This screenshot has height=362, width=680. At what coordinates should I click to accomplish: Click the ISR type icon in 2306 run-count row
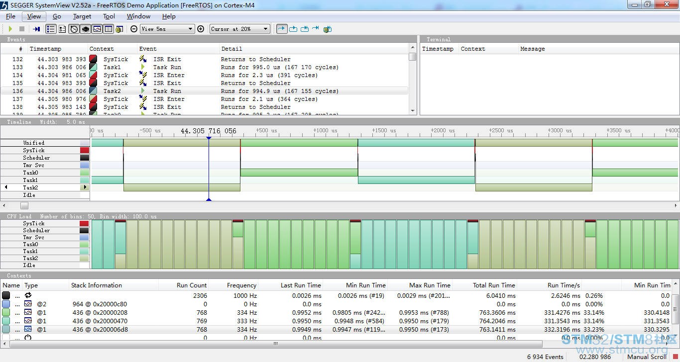(x=28, y=295)
